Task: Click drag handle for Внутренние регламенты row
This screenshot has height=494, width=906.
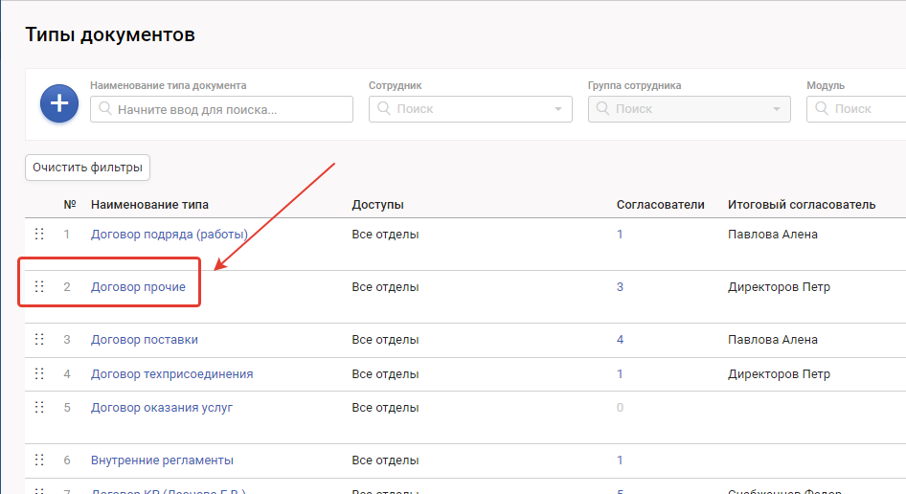Action: point(39,460)
